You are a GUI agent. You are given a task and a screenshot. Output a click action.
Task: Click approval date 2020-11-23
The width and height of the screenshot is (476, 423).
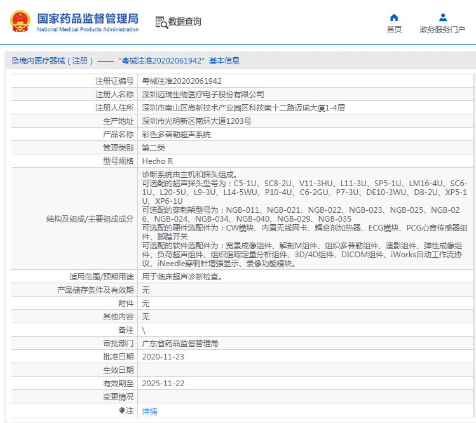point(163,357)
